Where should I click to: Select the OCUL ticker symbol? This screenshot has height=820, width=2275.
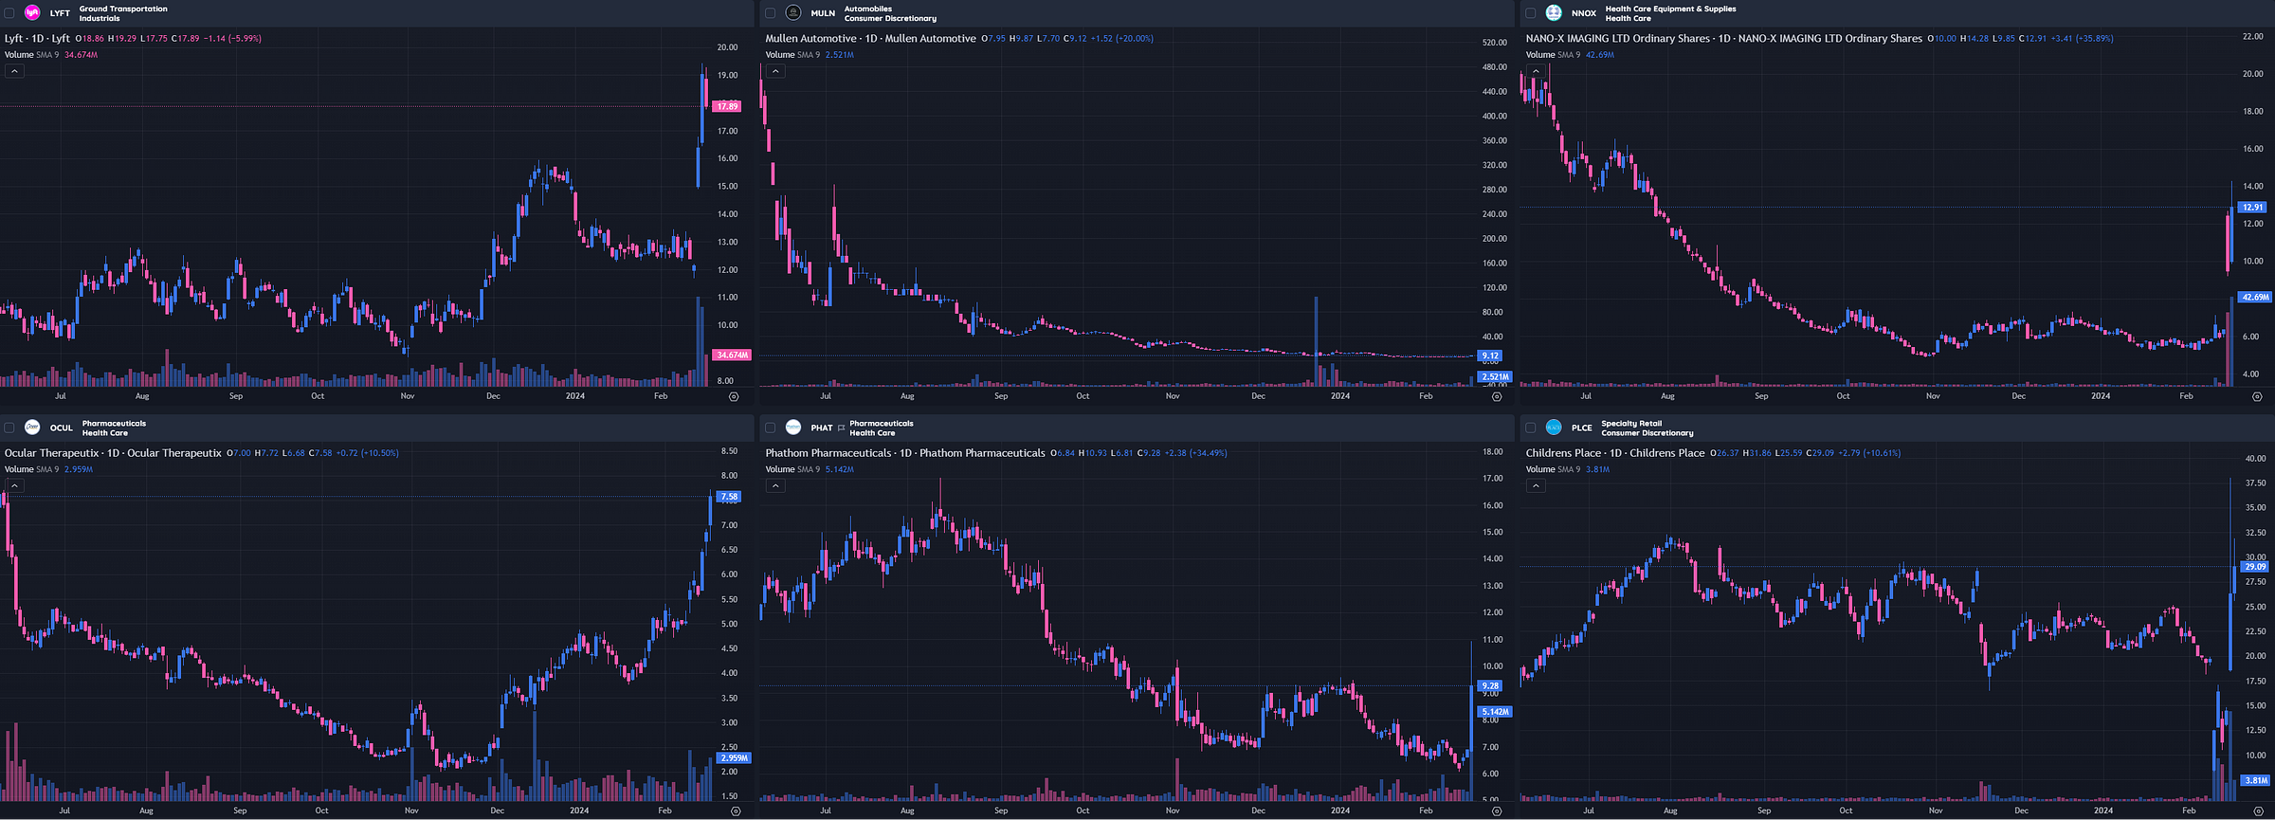tap(61, 428)
